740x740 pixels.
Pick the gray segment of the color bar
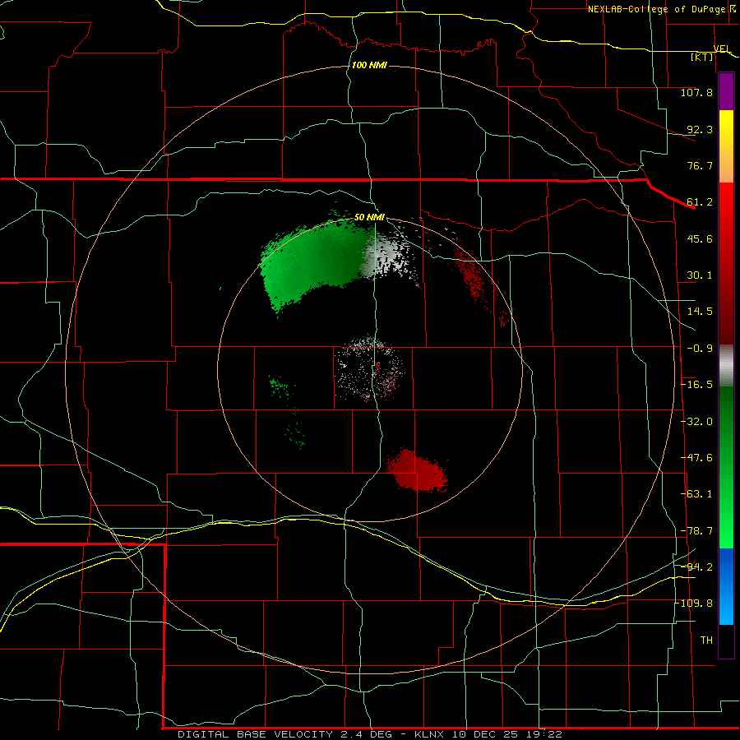pyautogui.click(x=726, y=366)
